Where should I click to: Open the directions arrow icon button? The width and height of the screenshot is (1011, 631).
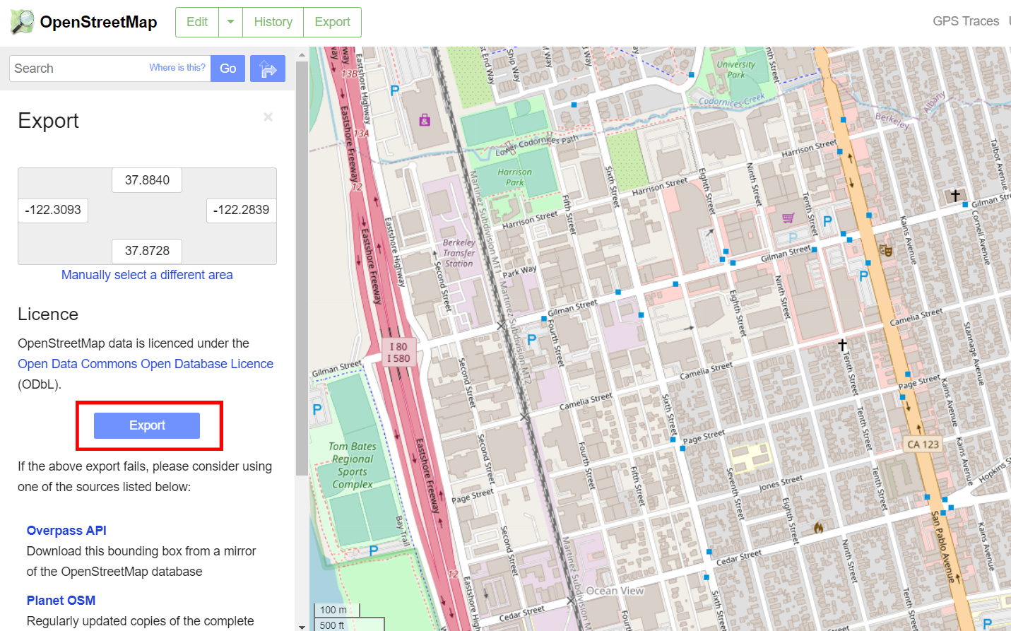268,69
